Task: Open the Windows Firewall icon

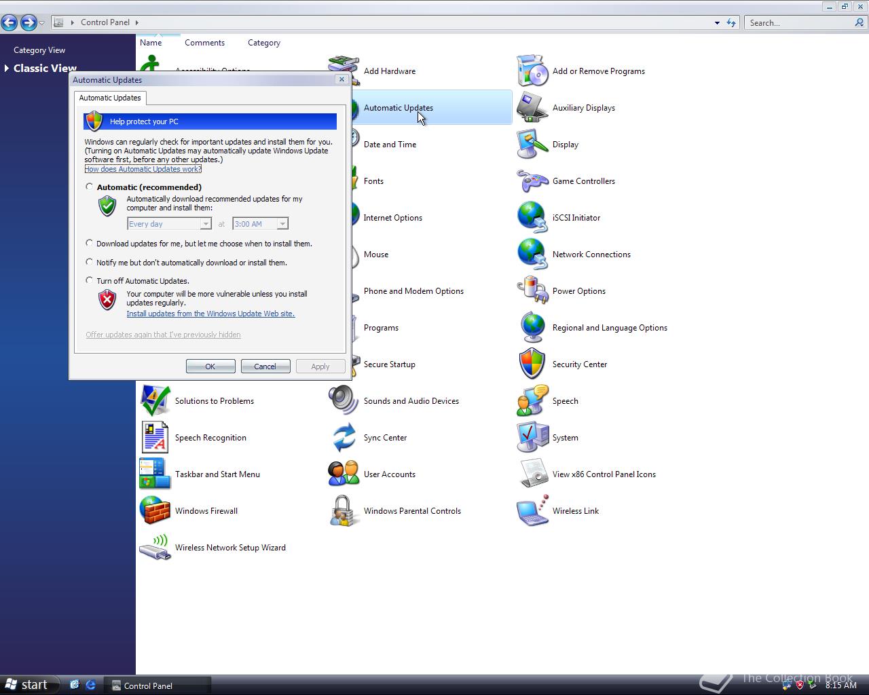Action: [155, 511]
